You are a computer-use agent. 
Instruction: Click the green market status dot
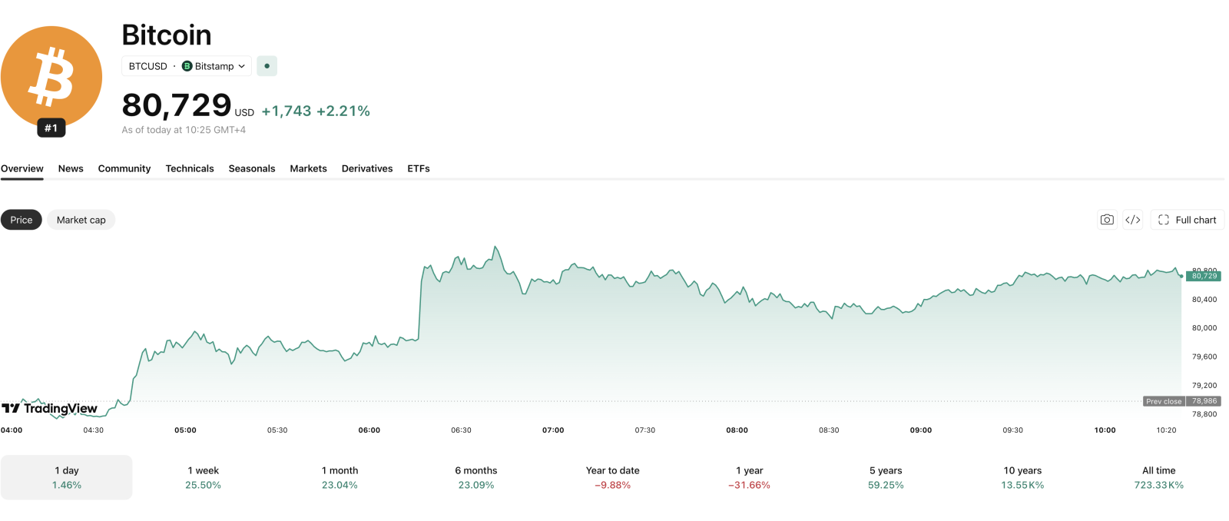pyautogui.click(x=267, y=66)
